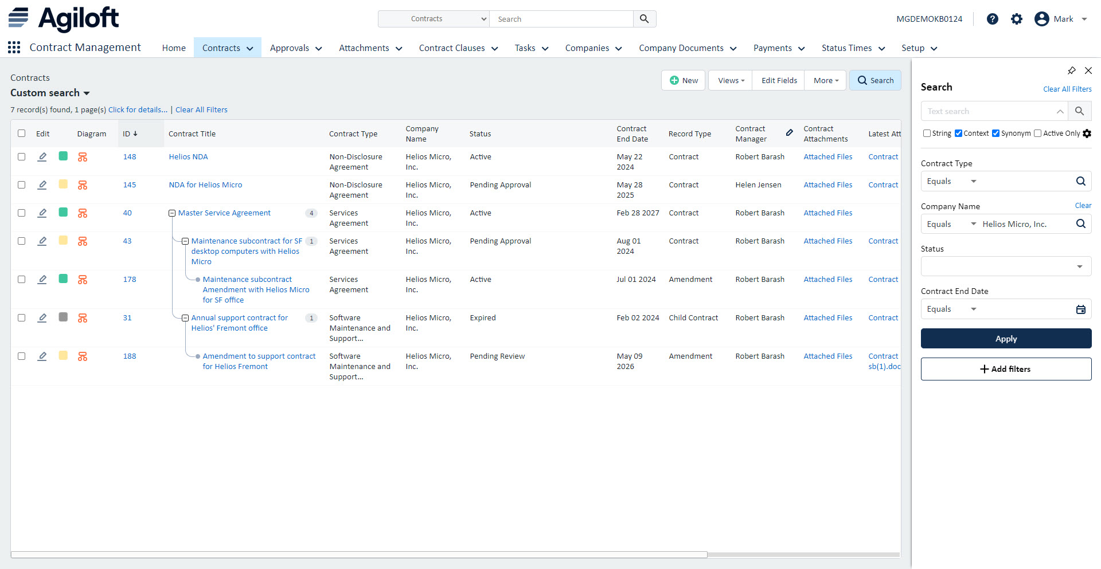
Task: Click Clear All Filters in the Search panel
Action: tap(1067, 89)
